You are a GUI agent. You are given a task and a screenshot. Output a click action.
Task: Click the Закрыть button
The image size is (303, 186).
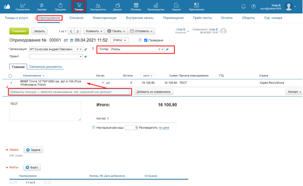click(39, 31)
